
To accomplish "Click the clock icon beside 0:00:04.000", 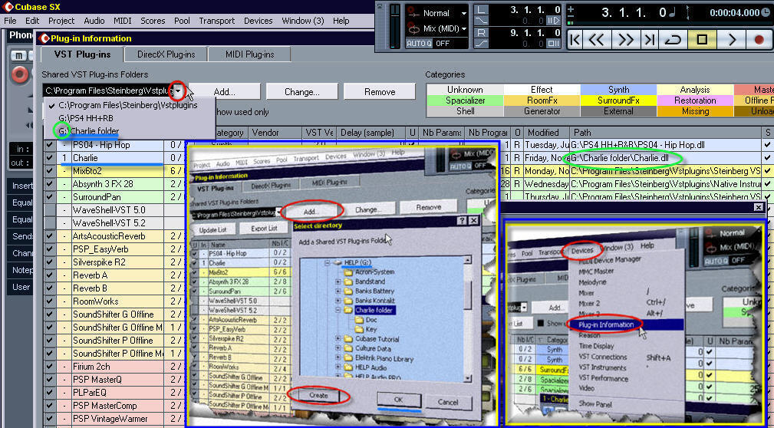I will [x=766, y=13].
